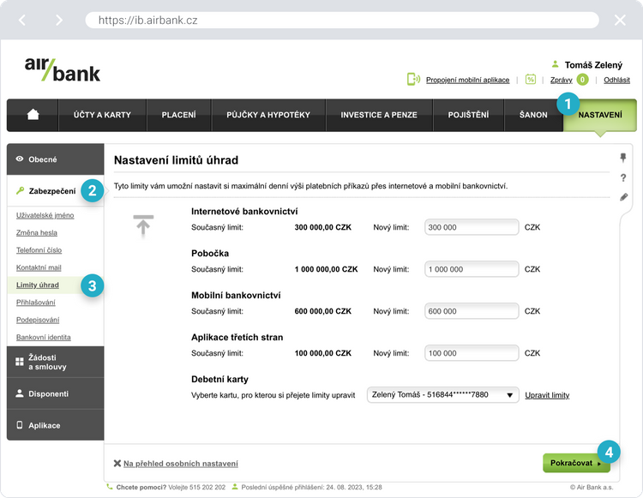This screenshot has width=643, height=498.
Task: Click the Odhlásit logout link
Action: click(x=616, y=80)
